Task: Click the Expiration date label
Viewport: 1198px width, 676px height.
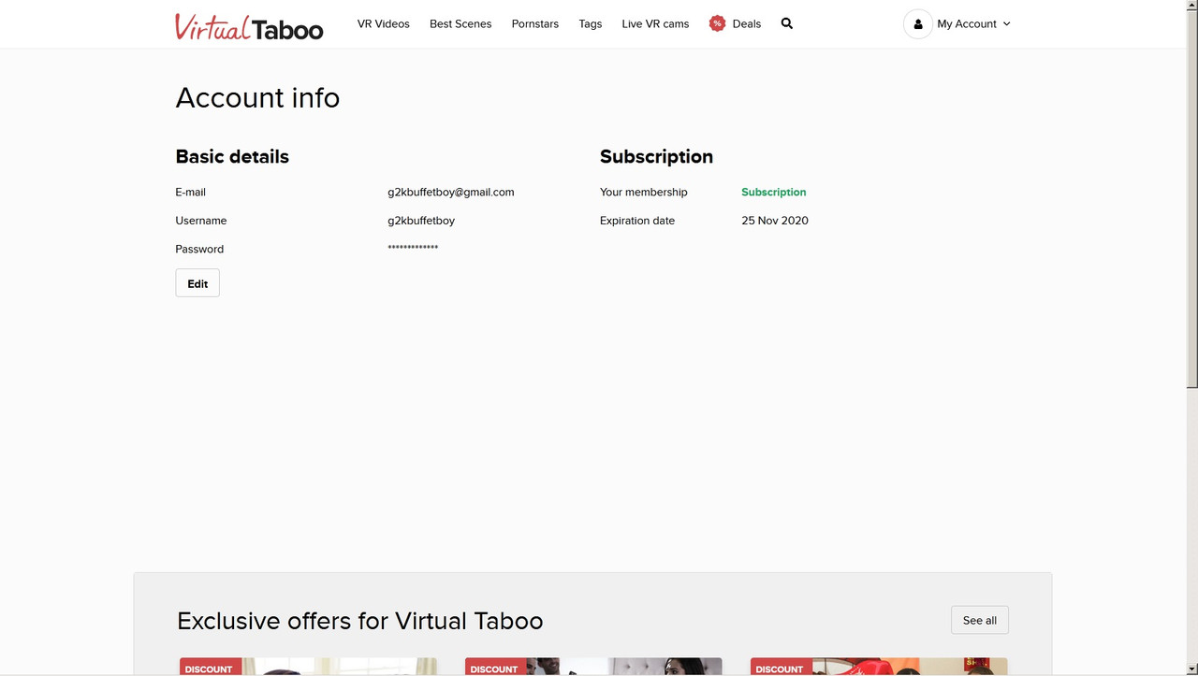Action: pos(637,221)
